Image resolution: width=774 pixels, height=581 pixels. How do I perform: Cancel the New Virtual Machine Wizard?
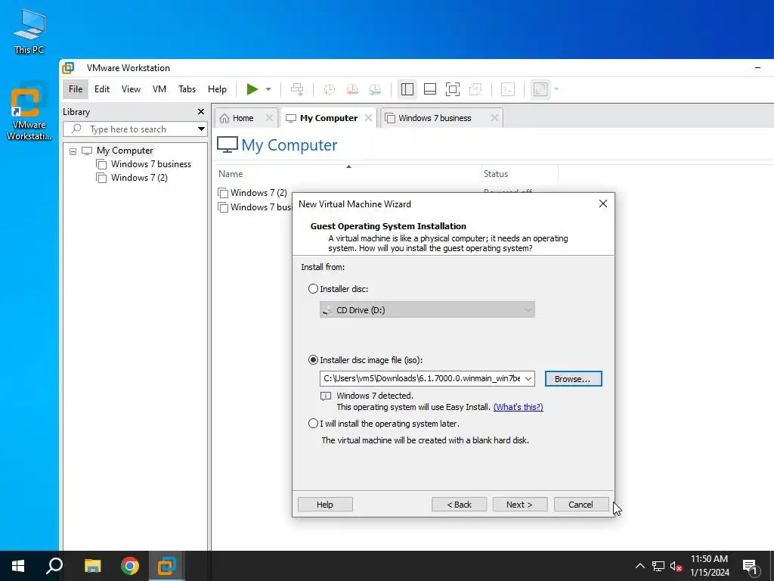pos(581,505)
